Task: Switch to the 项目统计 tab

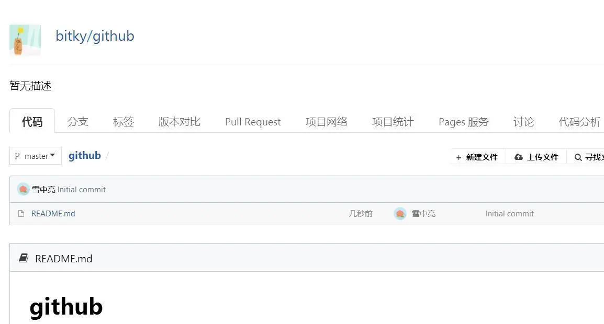Action: pyautogui.click(x=392, y=121)
